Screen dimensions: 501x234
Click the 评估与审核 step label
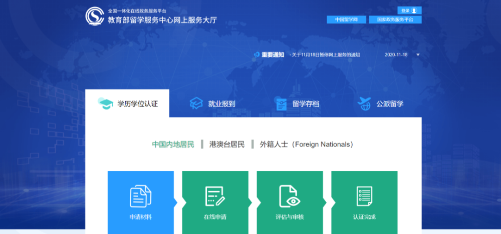(x=290, y=217)
